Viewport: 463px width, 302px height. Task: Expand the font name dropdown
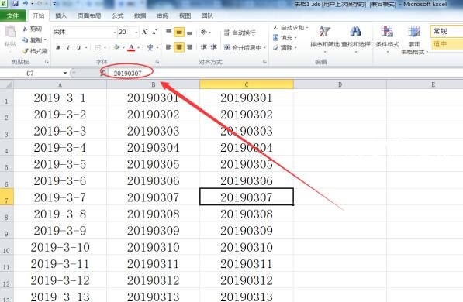115,33
